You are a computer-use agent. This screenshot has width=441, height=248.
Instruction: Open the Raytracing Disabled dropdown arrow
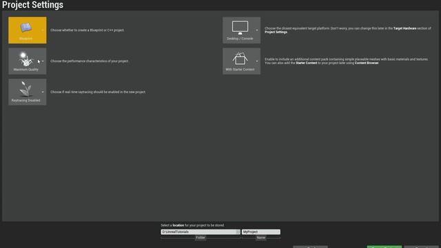click(x=43, y=92)
